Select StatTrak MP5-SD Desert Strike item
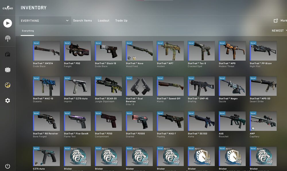287x171 pixels. [263, 86]
